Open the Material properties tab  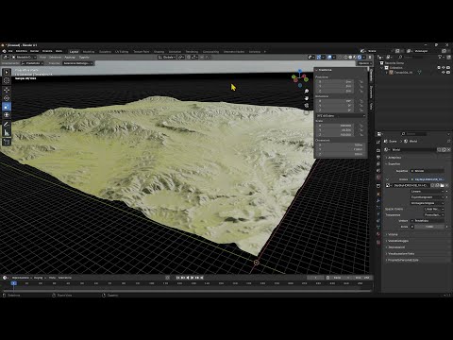(x=378, y=234)
